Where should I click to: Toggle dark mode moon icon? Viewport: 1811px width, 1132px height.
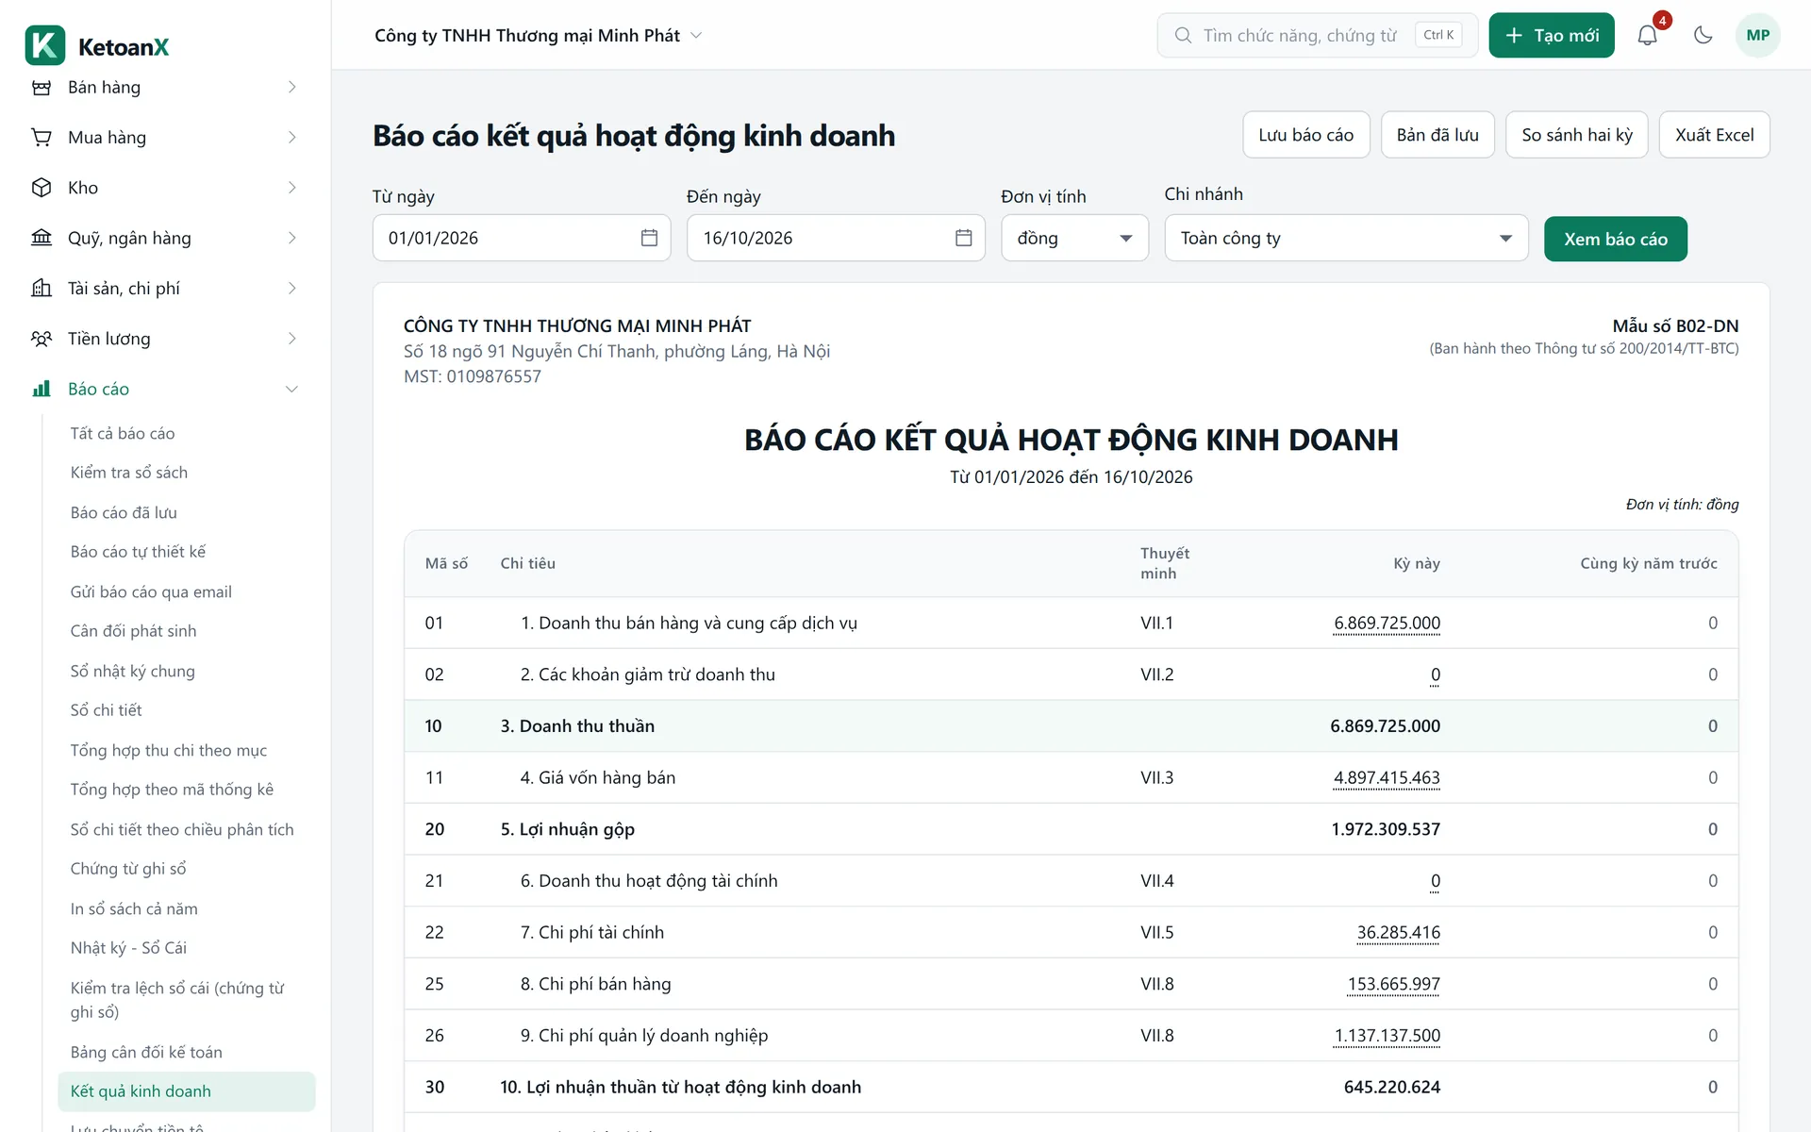point(1703,36)
